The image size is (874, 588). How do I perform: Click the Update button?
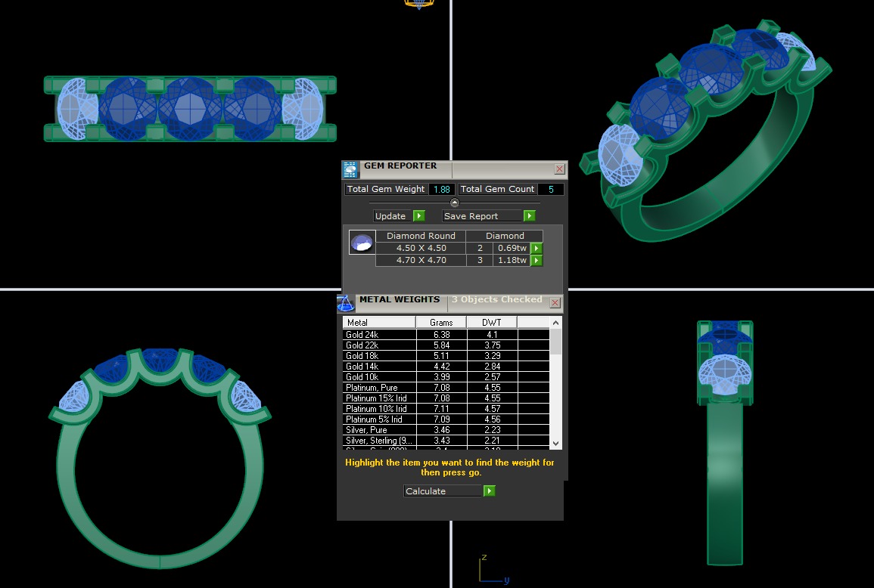click(391, 216)
